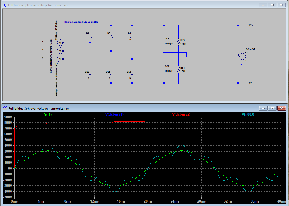Screen dimensions: 289x206
Task: Select diode D11 symbol
Action: [x=111, y=75]
